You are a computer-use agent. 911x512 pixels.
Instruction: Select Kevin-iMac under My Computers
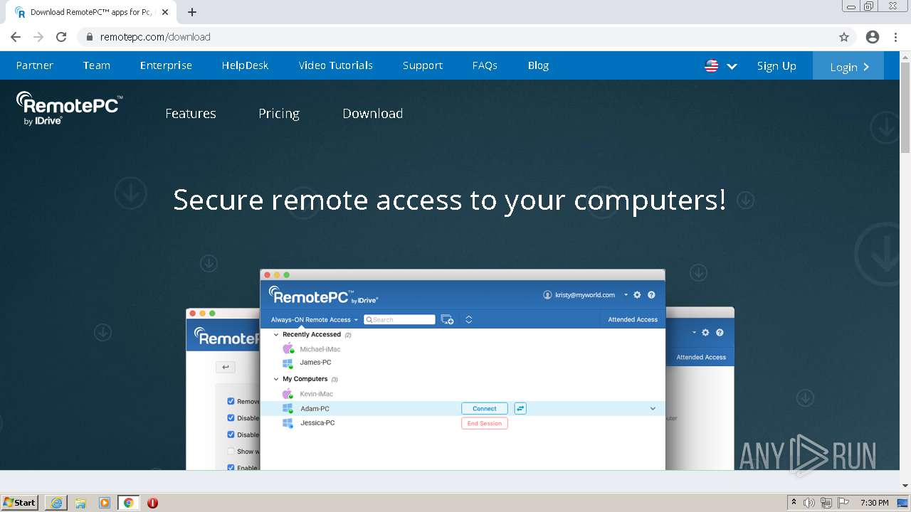tap(316, 394)
